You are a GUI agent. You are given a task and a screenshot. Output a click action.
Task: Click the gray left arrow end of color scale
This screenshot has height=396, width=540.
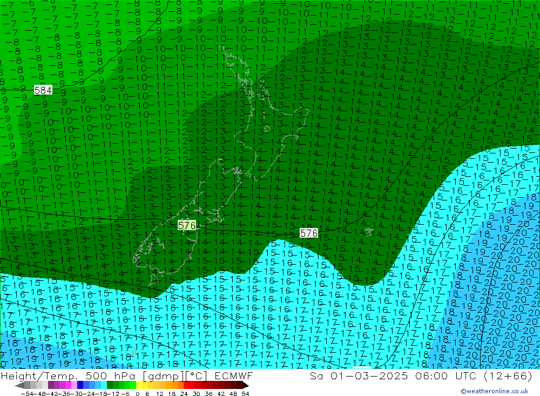(x=19, y=385)
